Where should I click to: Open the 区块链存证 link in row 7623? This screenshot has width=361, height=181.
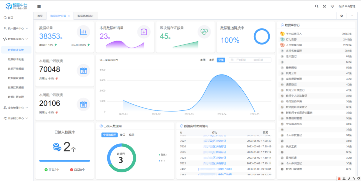(x=215, y=163)
